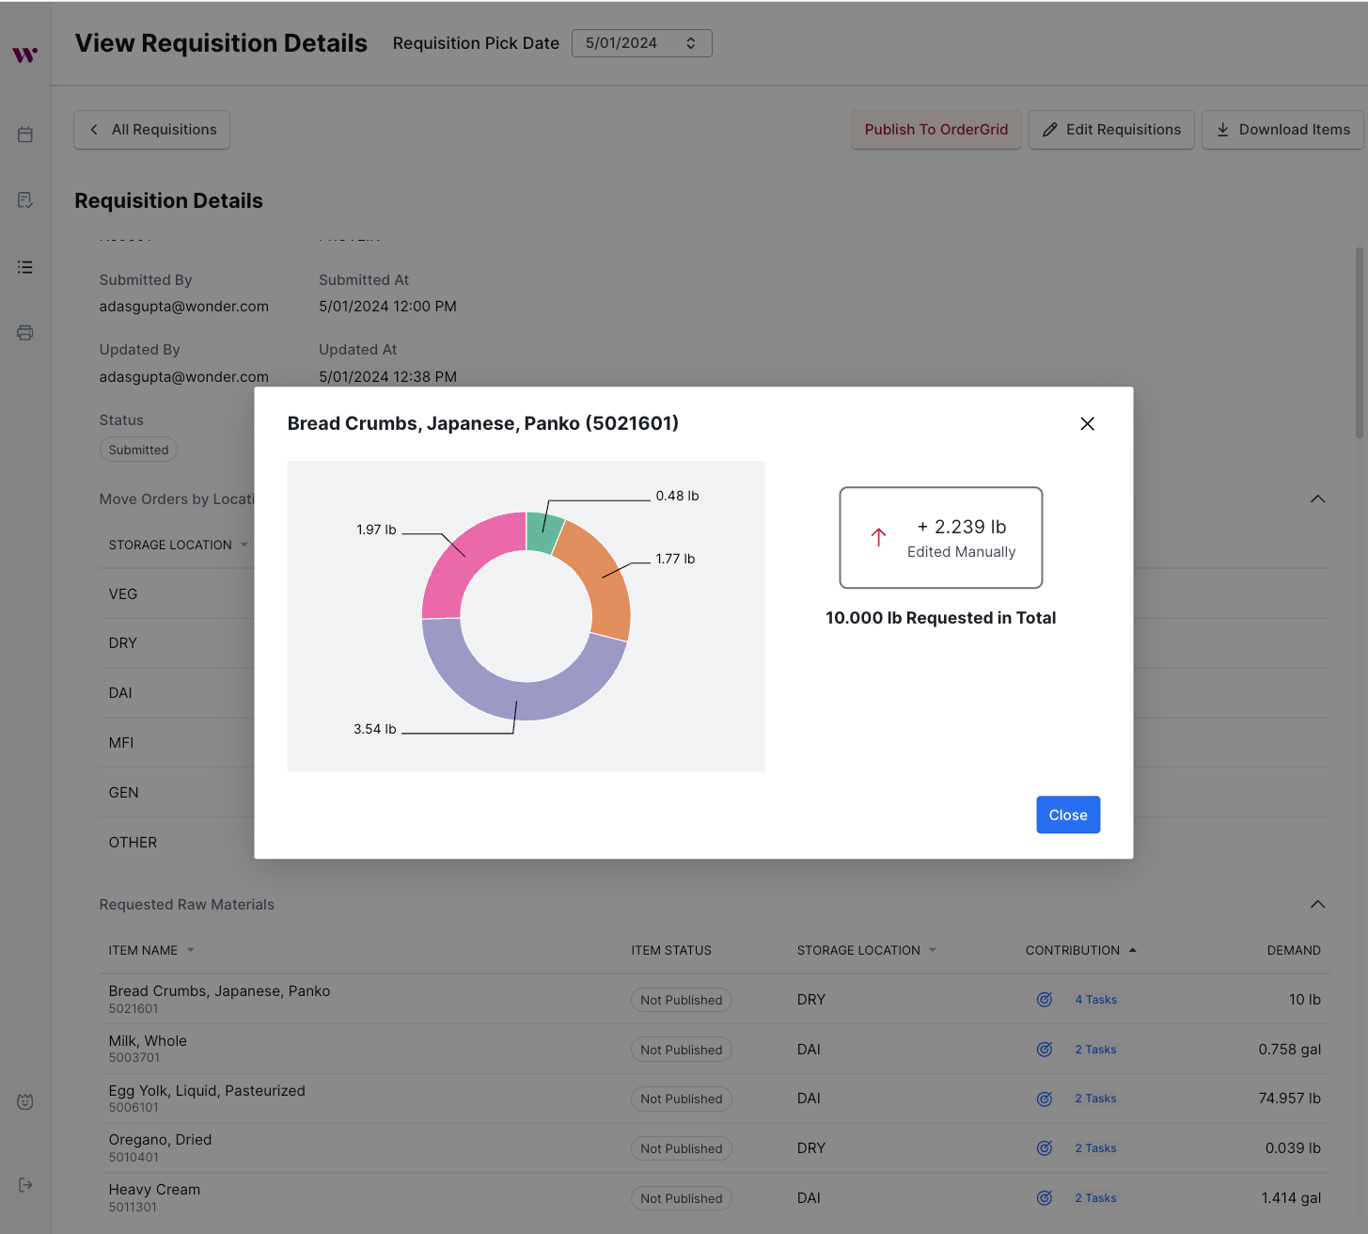Screen dimensions: 1368x1234
Task: Open the Requisition Pick Date selector
Action: tap(641, 43)
